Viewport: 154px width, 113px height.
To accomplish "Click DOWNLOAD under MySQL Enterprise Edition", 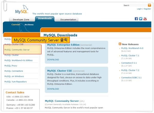I will 53,60.
